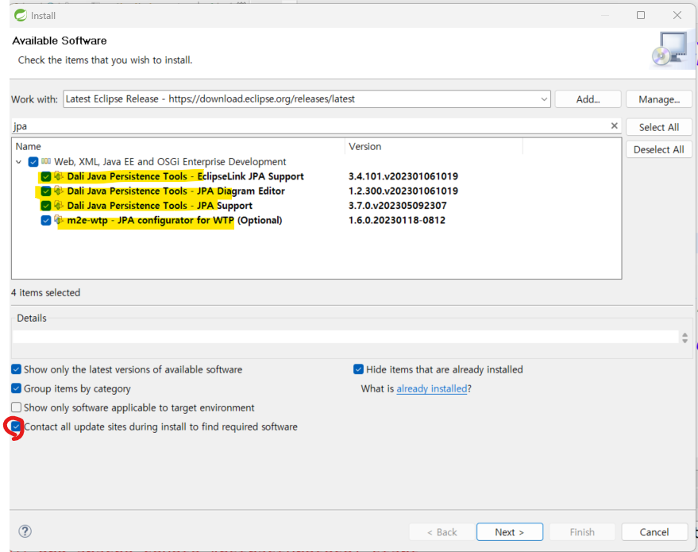Click feature icon beside Dali JPA Support row
Screen dimensions: 698x552
(59, 206)
